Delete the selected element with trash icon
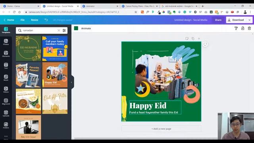The width and height of the screenshot is (254, 143). click(x=249, y=28)
